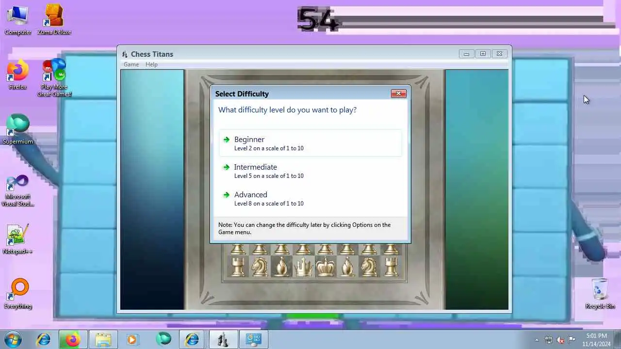The image size is (621, 349).
Task: Select the Firefox desktop shortcut
Action: pos(18,75)
